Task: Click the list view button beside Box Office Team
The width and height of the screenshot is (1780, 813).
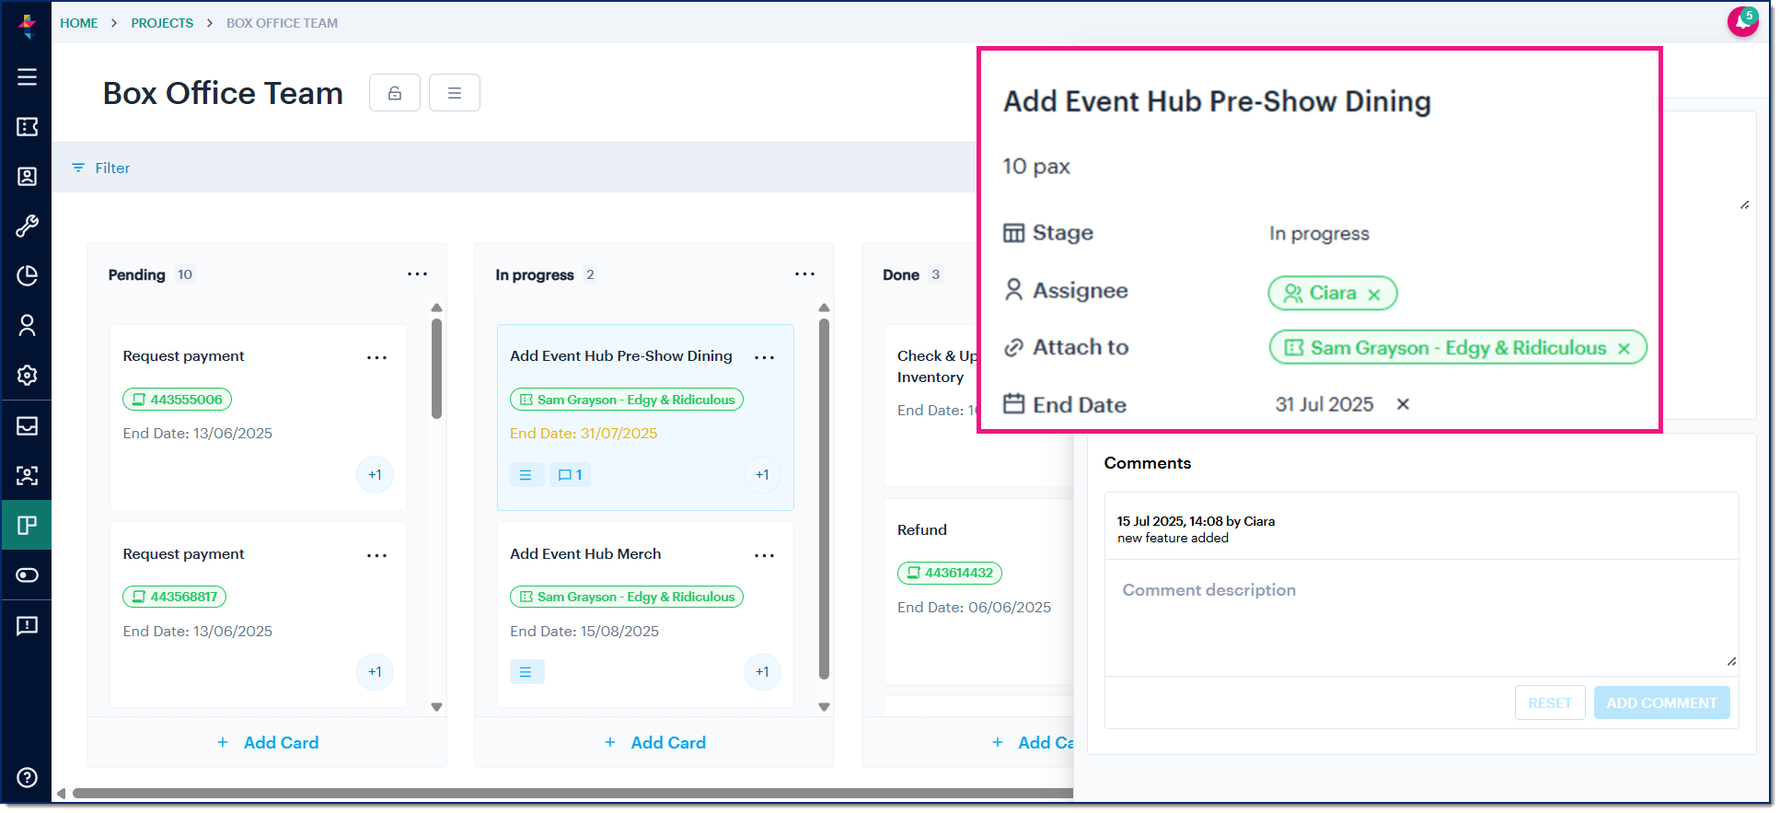Action: click(455, 93)
